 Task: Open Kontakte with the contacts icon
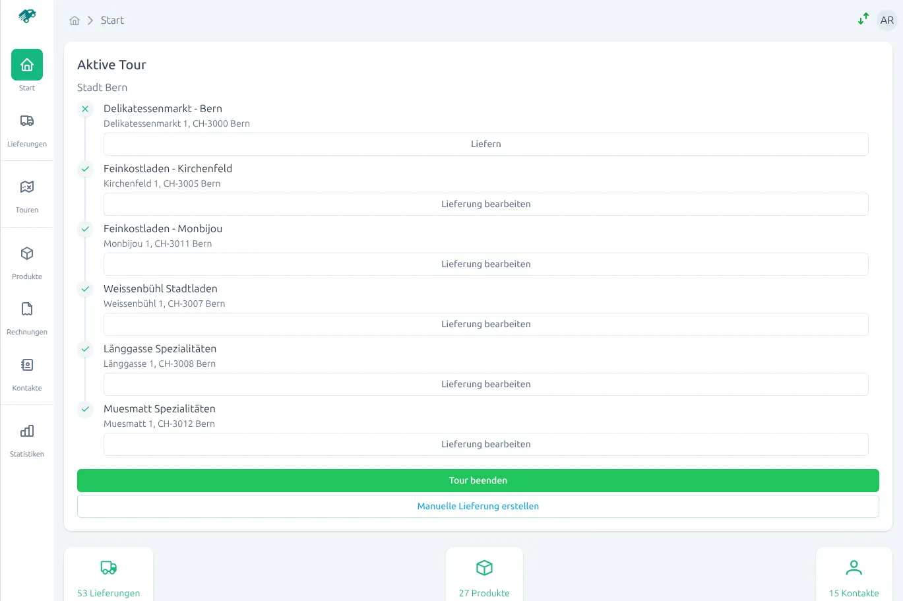(26, 365)
